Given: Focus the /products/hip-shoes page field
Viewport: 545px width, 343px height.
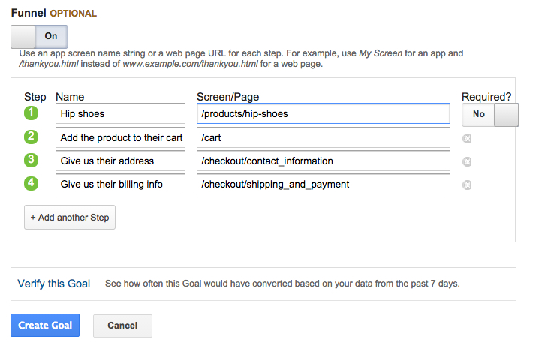Looking at the screenshot, I should tap(323, 114).
